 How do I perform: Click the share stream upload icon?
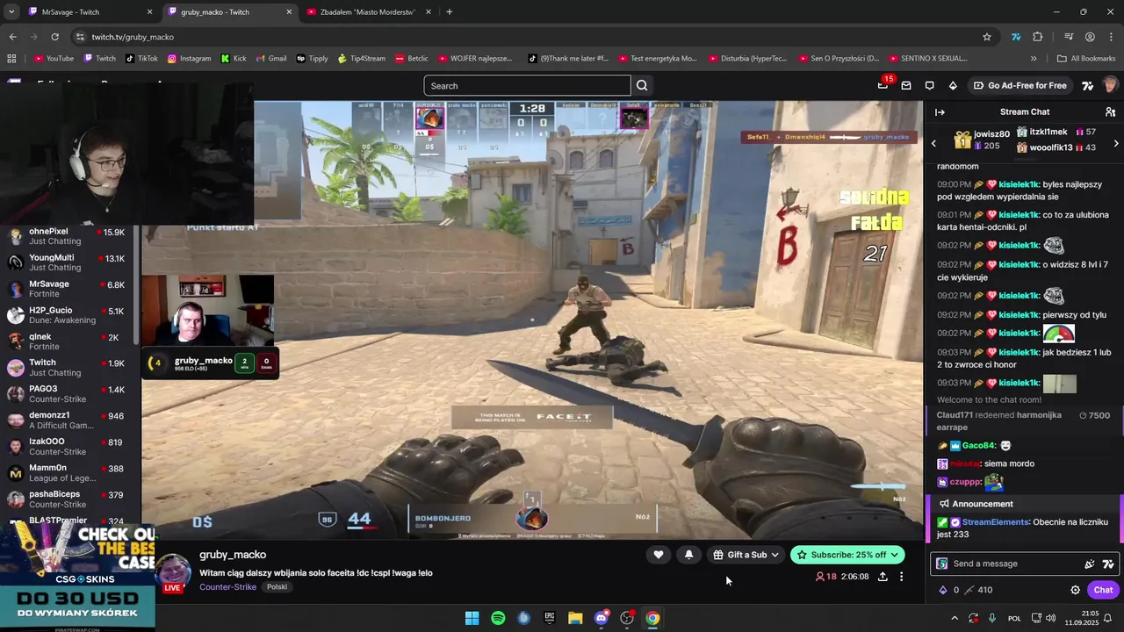coord(883,577)
